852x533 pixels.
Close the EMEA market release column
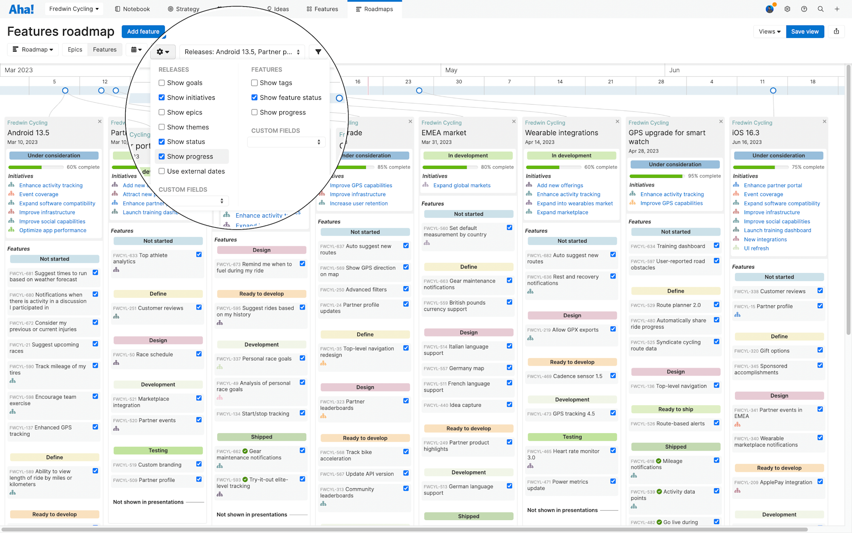pos(514,122)
